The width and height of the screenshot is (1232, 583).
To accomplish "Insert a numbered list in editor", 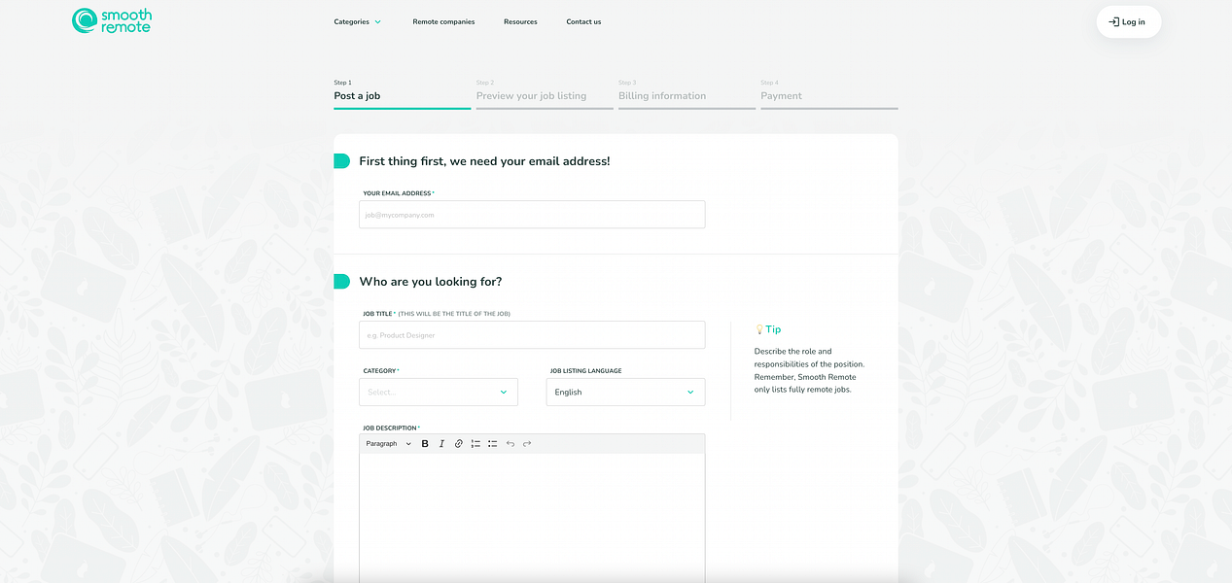I will (475, 444).
